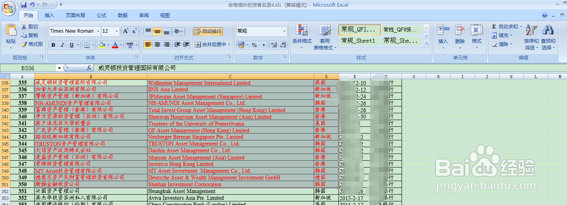Open Excel help question mark
Viewport: 567px width, 205px height.
point(545,16)
